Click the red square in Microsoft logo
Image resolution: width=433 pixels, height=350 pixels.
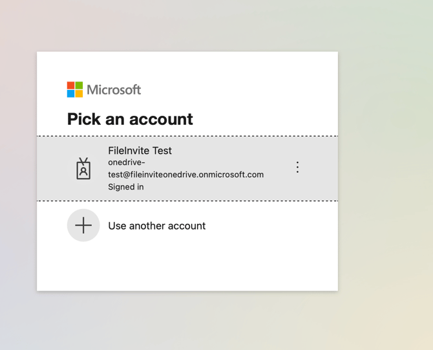tap(70, 85)
